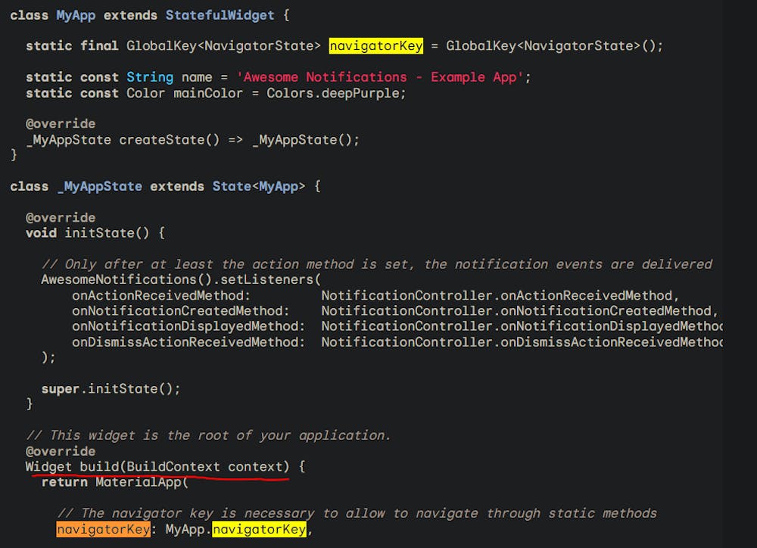757x548 pixels.
Task: Click the onDismissActionReceivedMethod: parameter label
Action: click(188, 342)
